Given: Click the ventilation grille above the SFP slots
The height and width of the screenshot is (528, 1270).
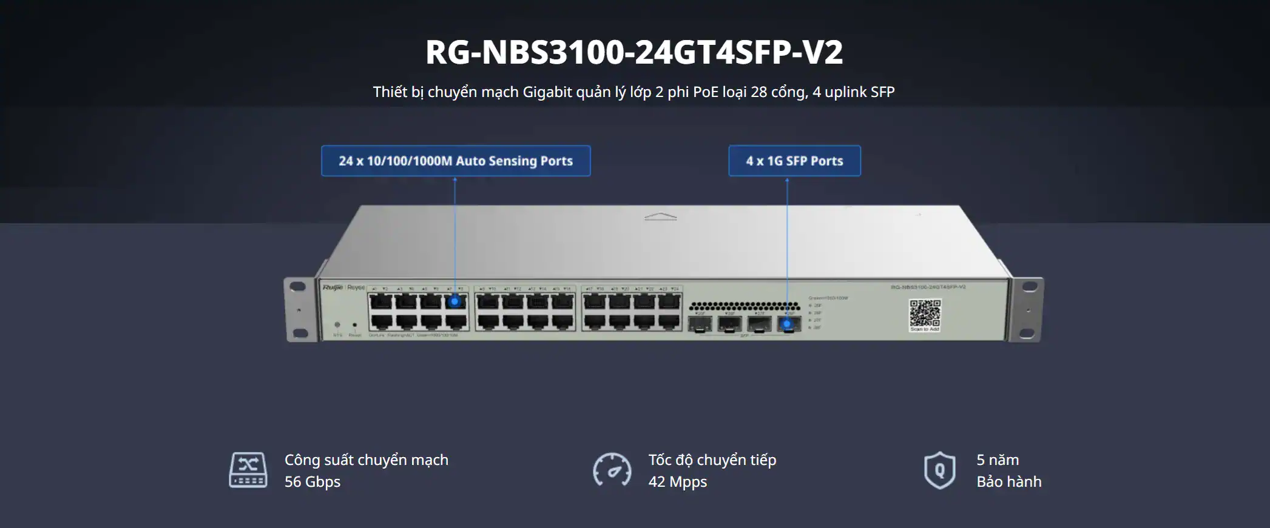Looking at the screenshot, I should click(745, 306).
